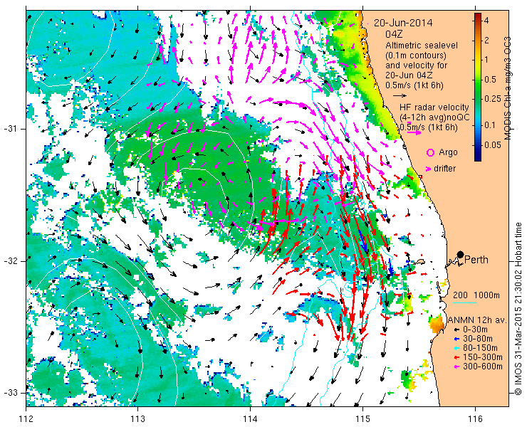Click latitude axis label '-33'
This screenshot has width=527, height=427.
(x=10, y=392)
